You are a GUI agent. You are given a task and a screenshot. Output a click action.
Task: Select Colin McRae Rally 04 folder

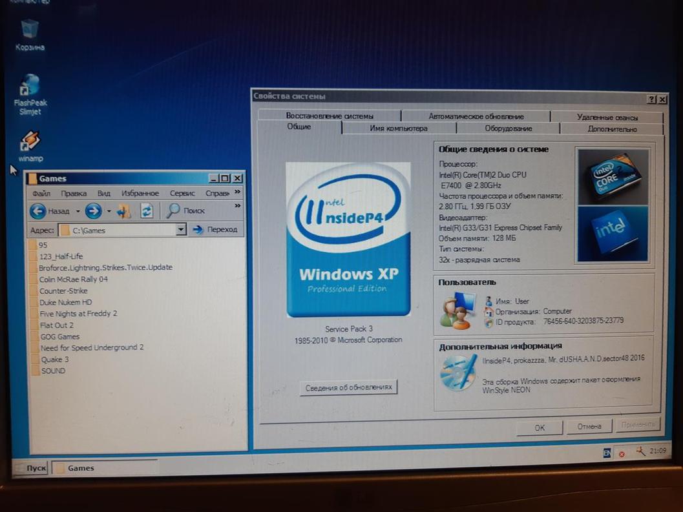69,279
